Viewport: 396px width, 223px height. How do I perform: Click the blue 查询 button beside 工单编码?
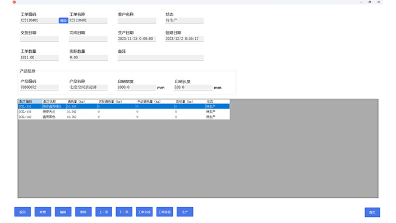coord(63,20)
